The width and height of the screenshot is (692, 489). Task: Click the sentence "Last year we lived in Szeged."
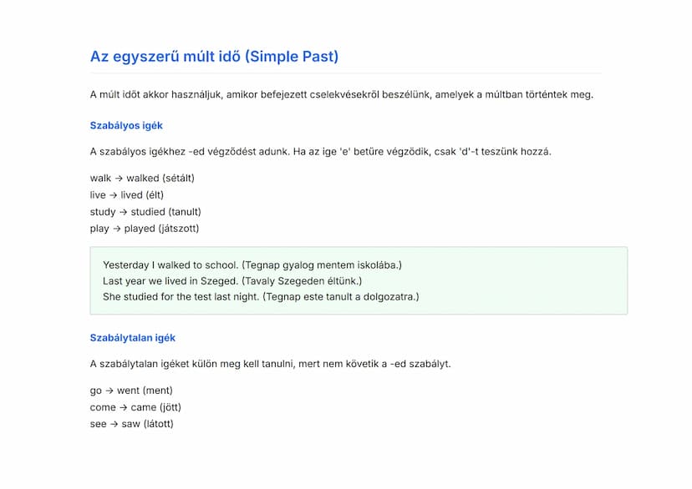170,280
